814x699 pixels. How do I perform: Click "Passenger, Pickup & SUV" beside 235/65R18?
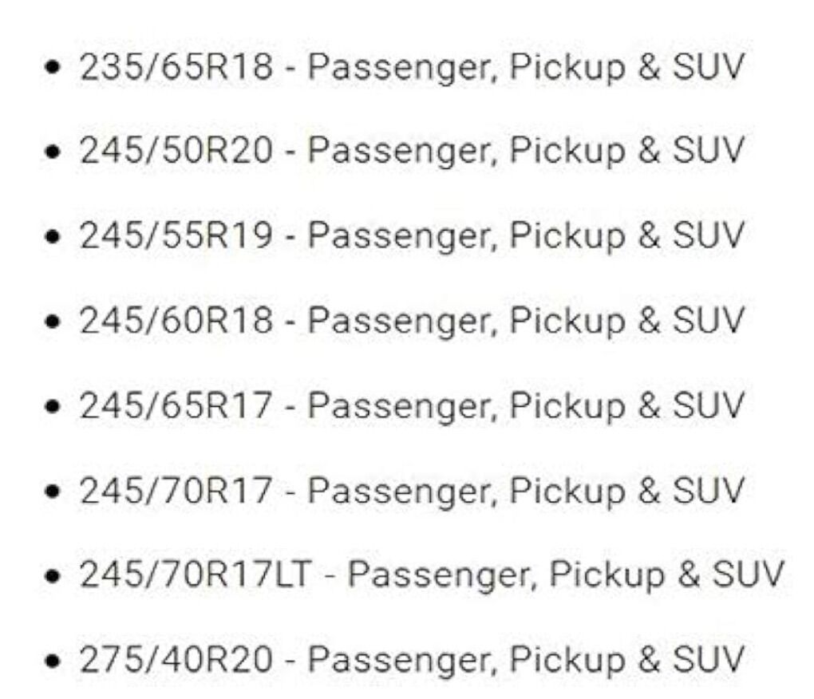click(526, 68)
